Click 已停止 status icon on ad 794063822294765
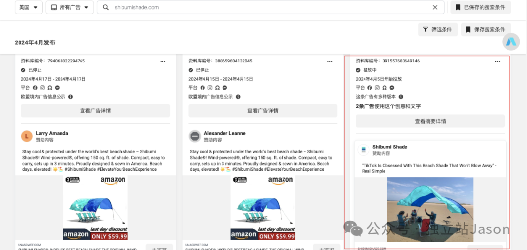527x250 pixels. (23, 70)
